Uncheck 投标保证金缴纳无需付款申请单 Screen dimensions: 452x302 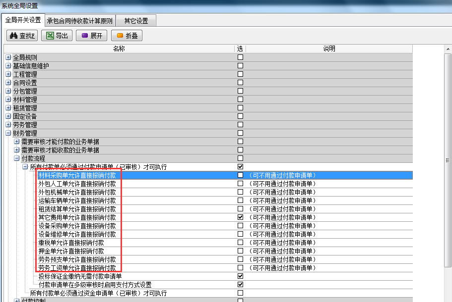click(240, 276)
